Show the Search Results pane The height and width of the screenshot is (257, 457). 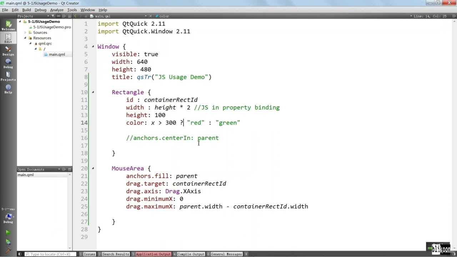[114, 254]
